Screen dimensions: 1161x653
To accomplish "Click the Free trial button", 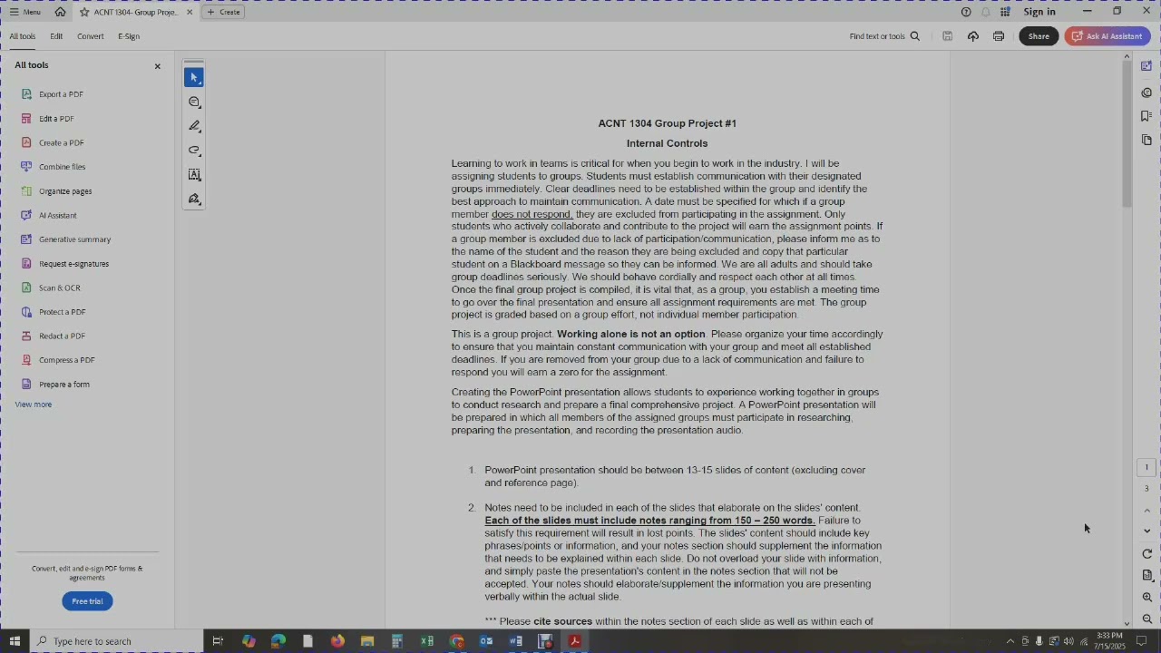I will [x=87, y=601].
